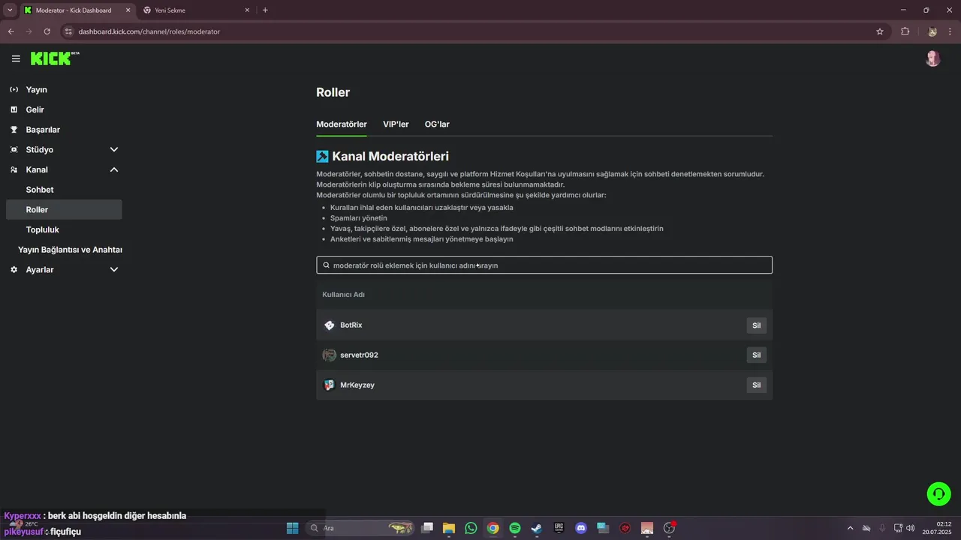Image resolution: width=961 pixels, height=540 pixels.
Task: Switch to the OG'lar tab
Action: [x=437, y=124]
